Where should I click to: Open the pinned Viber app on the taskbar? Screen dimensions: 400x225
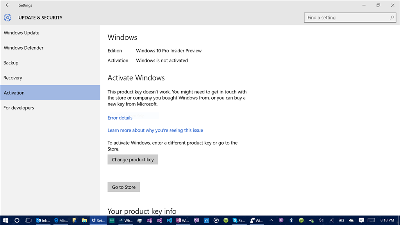[196, 220]
